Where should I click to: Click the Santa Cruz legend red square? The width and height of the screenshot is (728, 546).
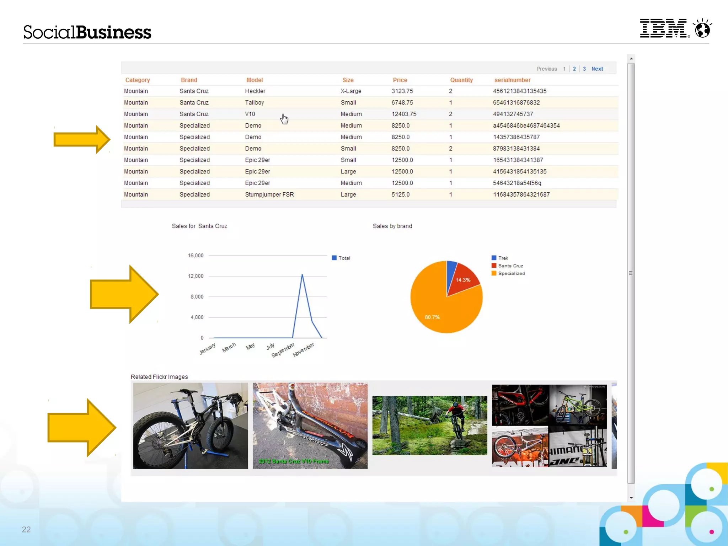[494, 266]
